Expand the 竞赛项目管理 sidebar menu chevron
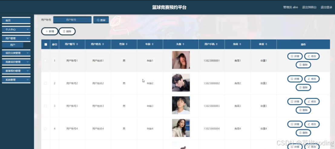The height and width of the screenshot is (149, 335). [x=28, y=62]
